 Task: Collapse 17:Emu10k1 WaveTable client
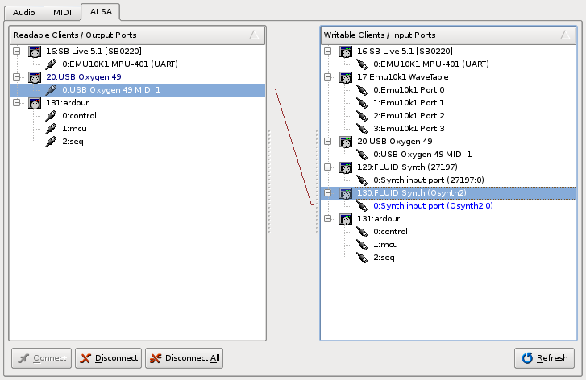[x=328, y=76]
